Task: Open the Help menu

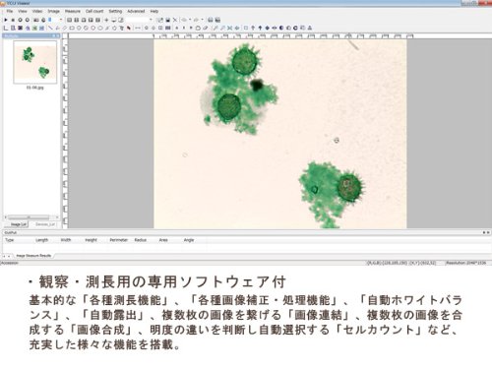Action: [x=154, y=11]
